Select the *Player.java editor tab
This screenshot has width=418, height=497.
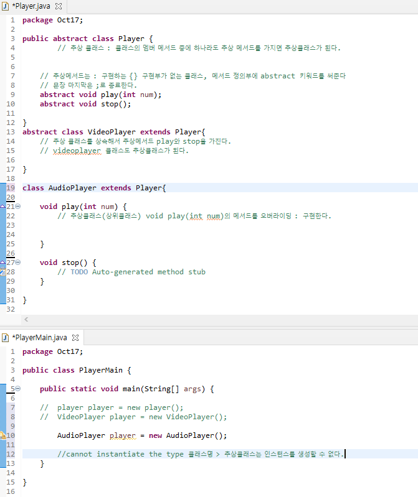(32, 6)
